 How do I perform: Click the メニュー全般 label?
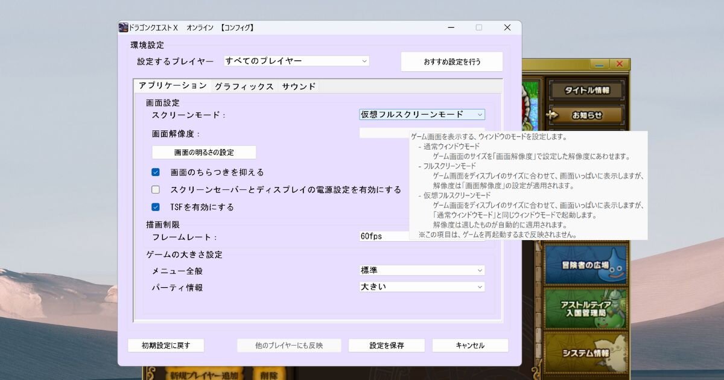click(177, 271)
